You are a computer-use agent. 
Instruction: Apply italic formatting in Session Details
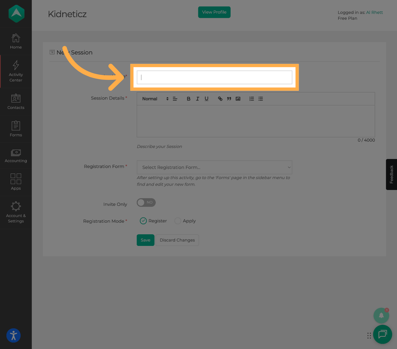click(197, 99)
